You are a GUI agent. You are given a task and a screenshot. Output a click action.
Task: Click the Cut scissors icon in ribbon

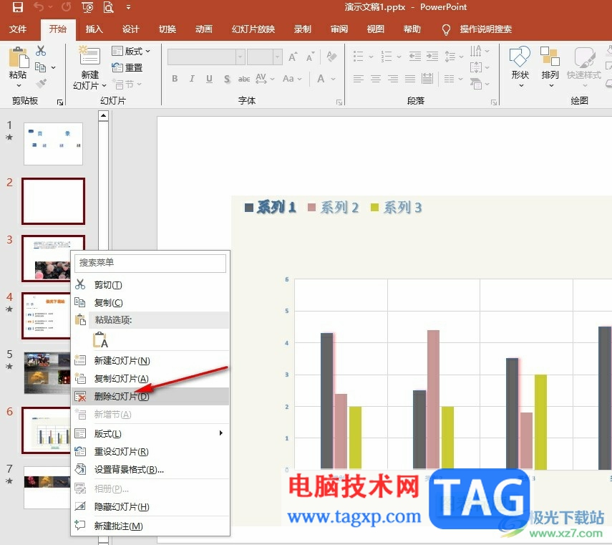41,51
